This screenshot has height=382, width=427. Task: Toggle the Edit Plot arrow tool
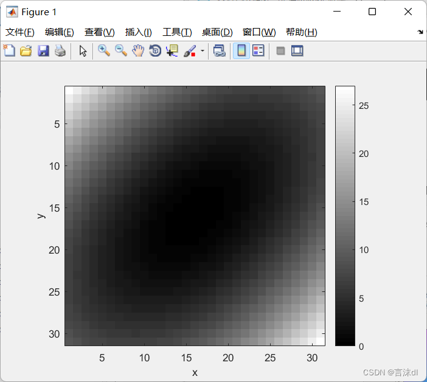pos(83,51)
